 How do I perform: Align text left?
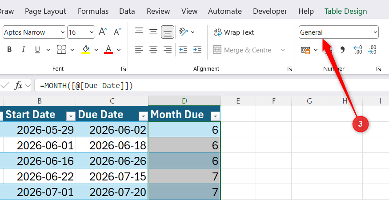tap(139, 50)
